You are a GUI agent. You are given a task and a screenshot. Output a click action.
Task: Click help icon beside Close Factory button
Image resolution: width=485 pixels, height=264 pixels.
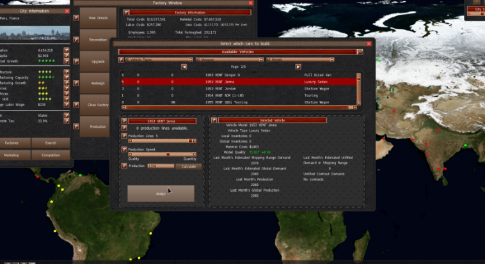point(76,105)
